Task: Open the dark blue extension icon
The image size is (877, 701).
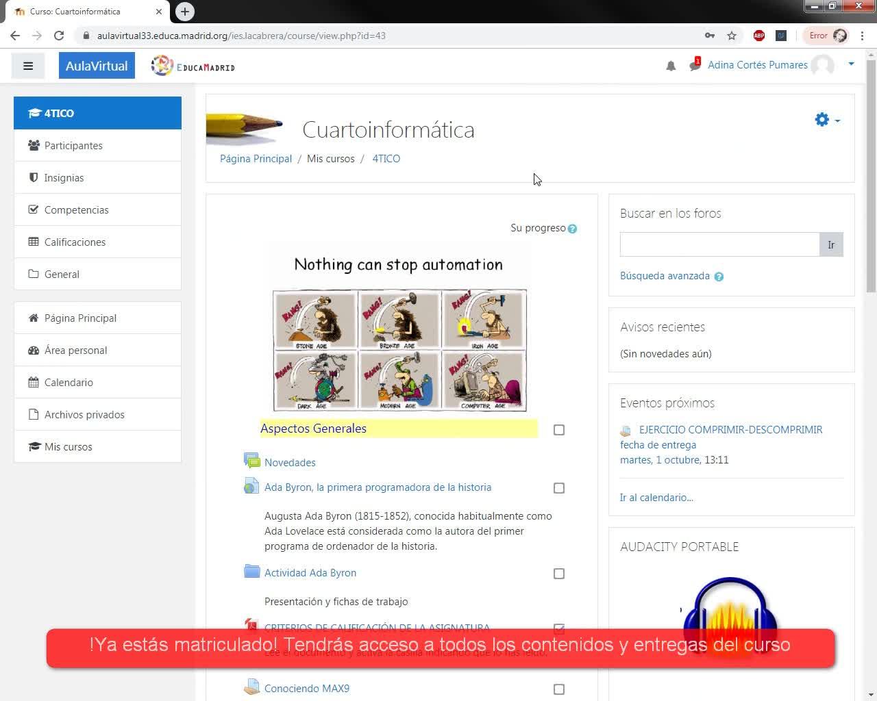Action: pos(781,36)
